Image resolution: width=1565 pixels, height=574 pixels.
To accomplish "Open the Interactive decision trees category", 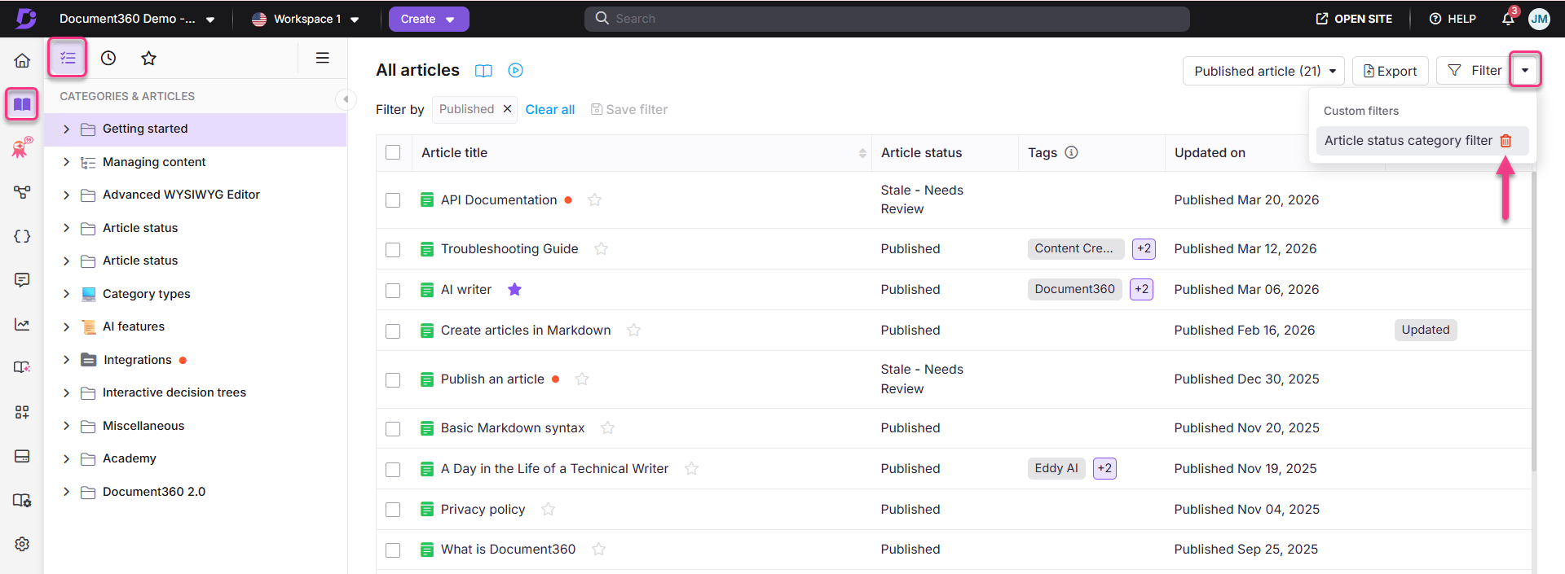I will pos(174,392).
